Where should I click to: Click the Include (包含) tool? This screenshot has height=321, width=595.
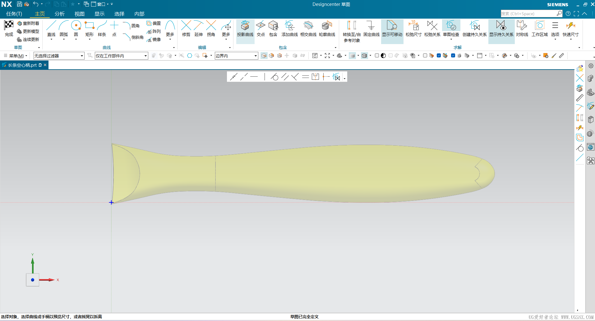coord(273,28)
